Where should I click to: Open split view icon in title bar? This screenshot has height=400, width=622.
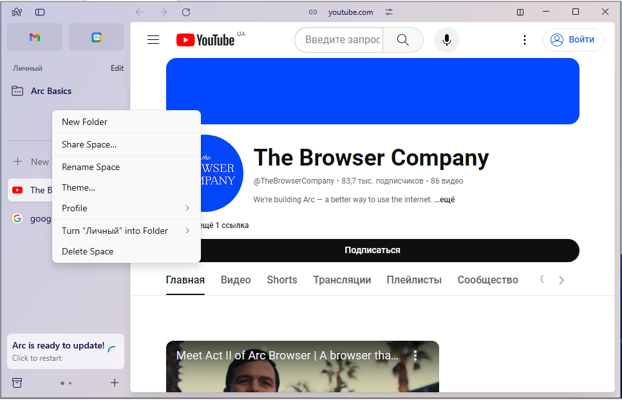click(520, 12)
